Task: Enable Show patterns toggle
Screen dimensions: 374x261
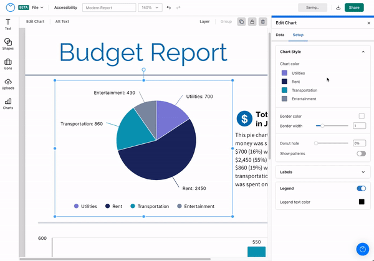Action: click(x=361, y=153)
